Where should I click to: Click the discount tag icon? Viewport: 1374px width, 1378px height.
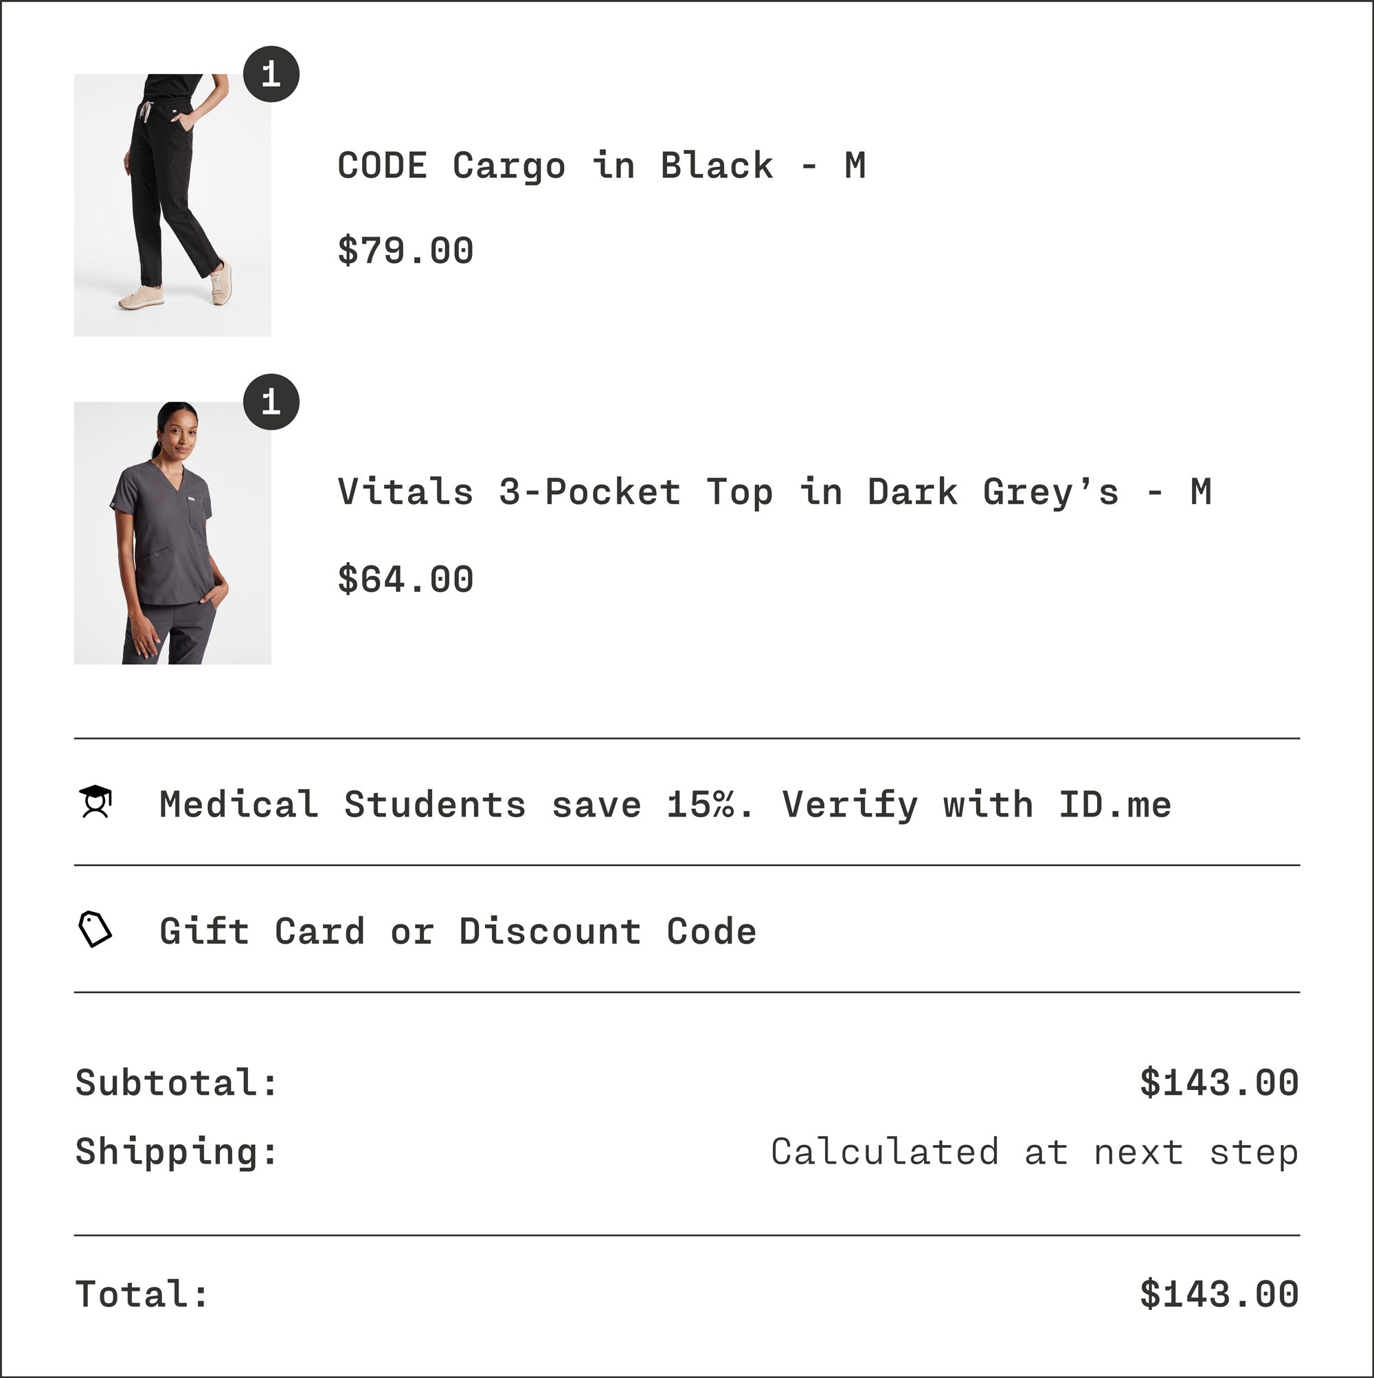coord(95,929)
